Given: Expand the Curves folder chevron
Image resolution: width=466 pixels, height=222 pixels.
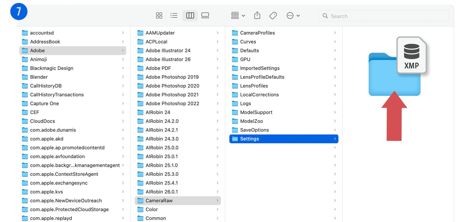Looking at the screenshot, I should [x=335, y=41].
